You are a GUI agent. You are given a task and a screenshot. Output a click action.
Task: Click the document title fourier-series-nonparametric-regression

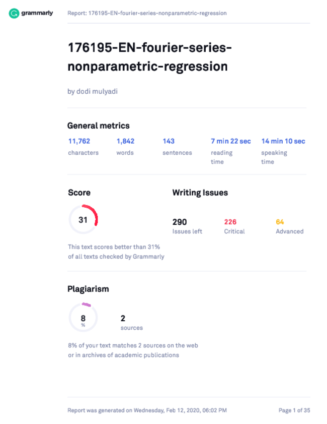tap(149, 57)
